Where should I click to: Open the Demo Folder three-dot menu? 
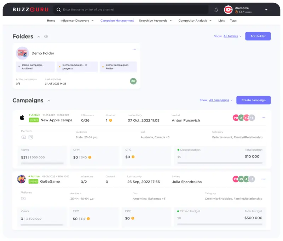134,49
